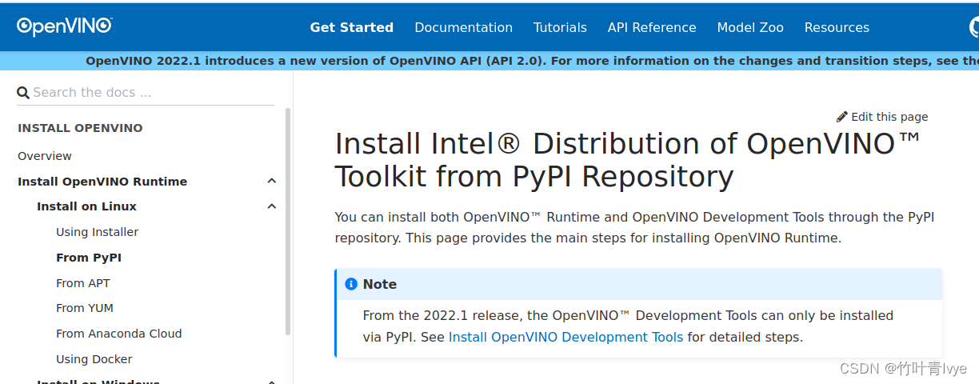Open the API Reference tab
The width and height of the screenshot is (979, 384).
[652, 27]
